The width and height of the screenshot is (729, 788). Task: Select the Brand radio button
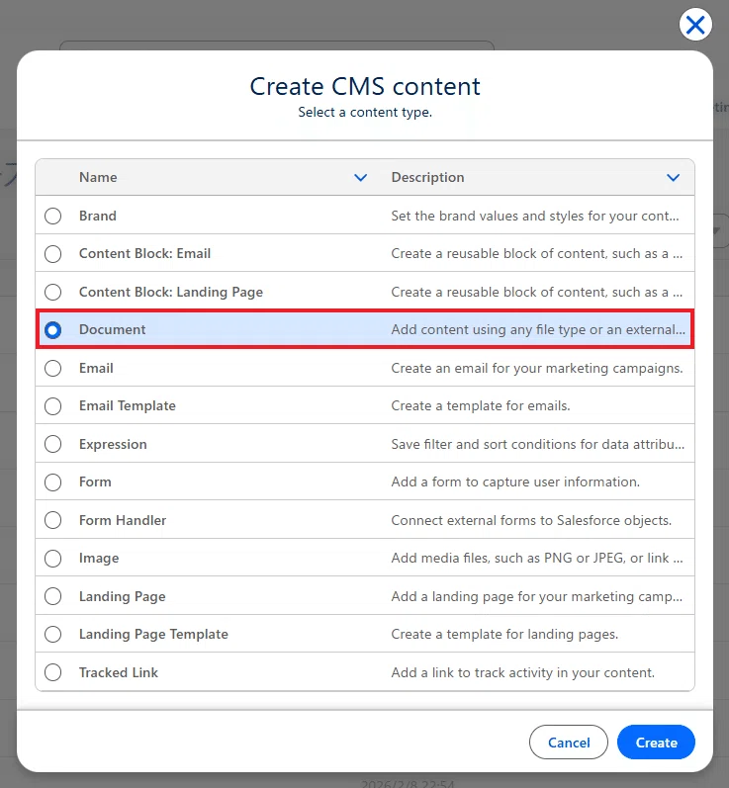point(52,217)
